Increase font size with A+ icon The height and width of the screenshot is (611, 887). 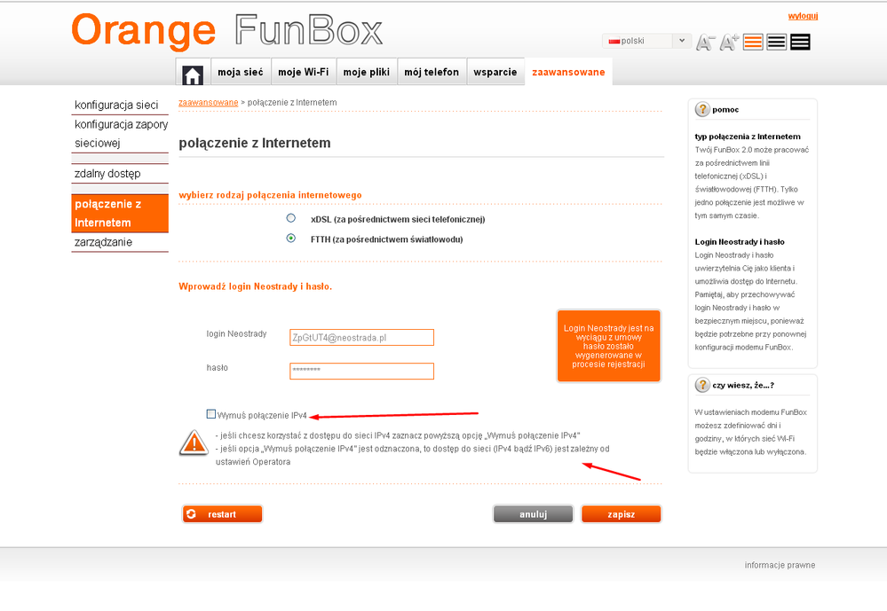pyautogui.click(x=729, y=42)
